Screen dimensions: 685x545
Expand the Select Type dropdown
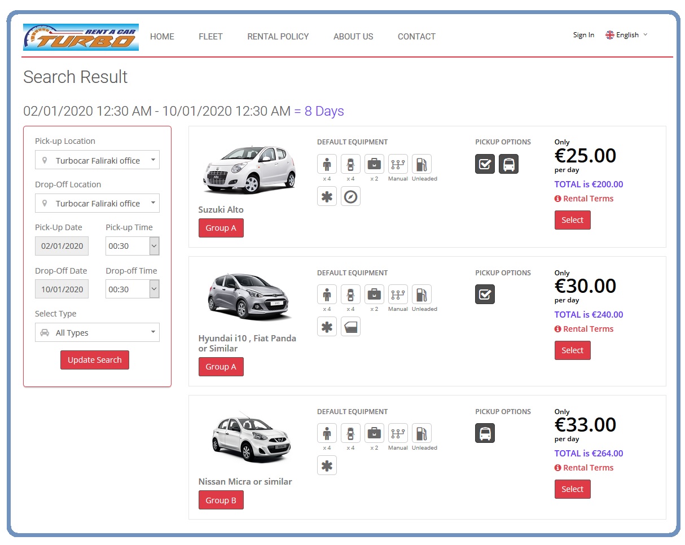pos(97,333)
